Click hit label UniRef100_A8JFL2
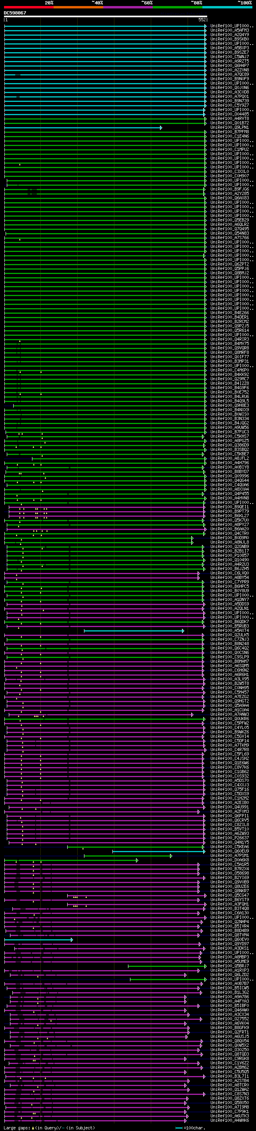Image resolution: width=256 pixels, height=1131 pixels. coord(230,458)
